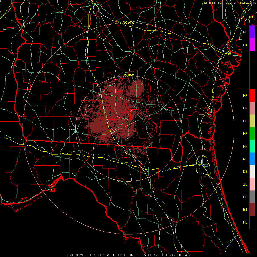
Task: Click the IC legend label
Action: tap(245, 184)
